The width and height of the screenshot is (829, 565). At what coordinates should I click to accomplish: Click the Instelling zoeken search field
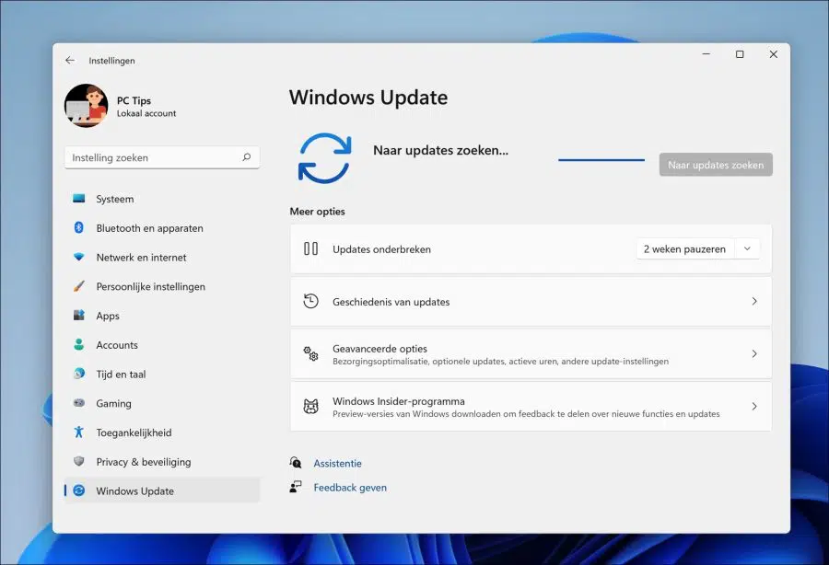click(x=162, y=157)
